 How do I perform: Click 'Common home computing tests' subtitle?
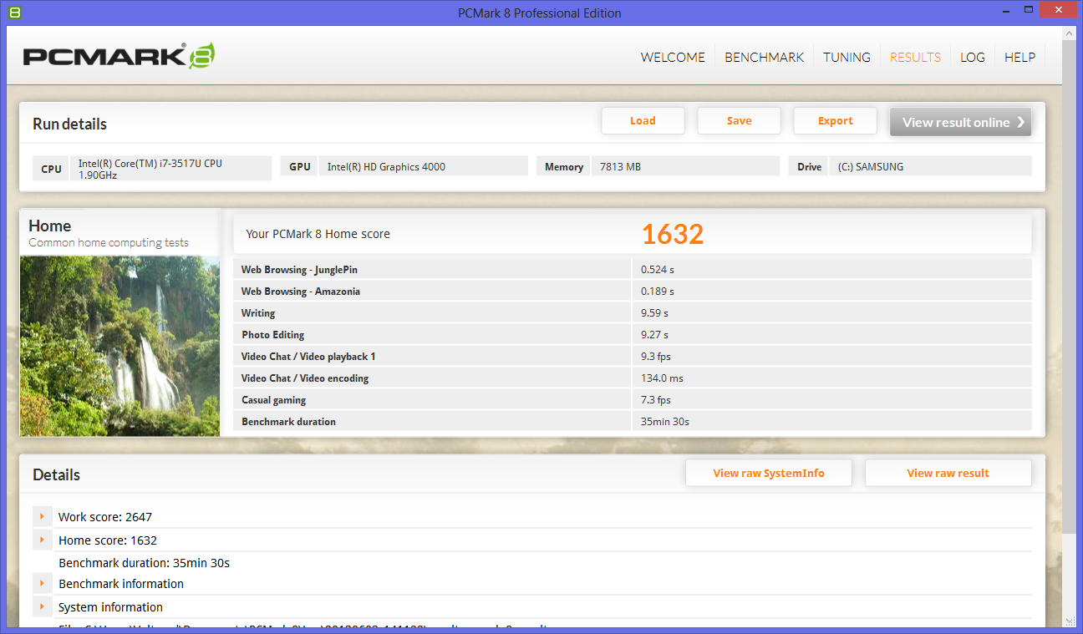pos(109,242)
